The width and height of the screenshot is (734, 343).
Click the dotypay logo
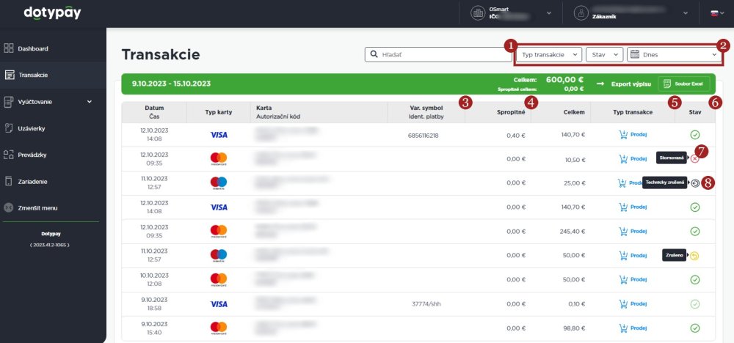coord(52,13)
